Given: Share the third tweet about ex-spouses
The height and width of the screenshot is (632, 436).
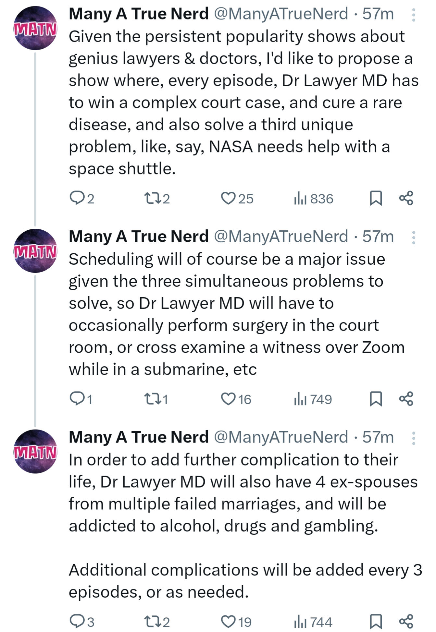Looking at the screenshot, I should [406, 621].
